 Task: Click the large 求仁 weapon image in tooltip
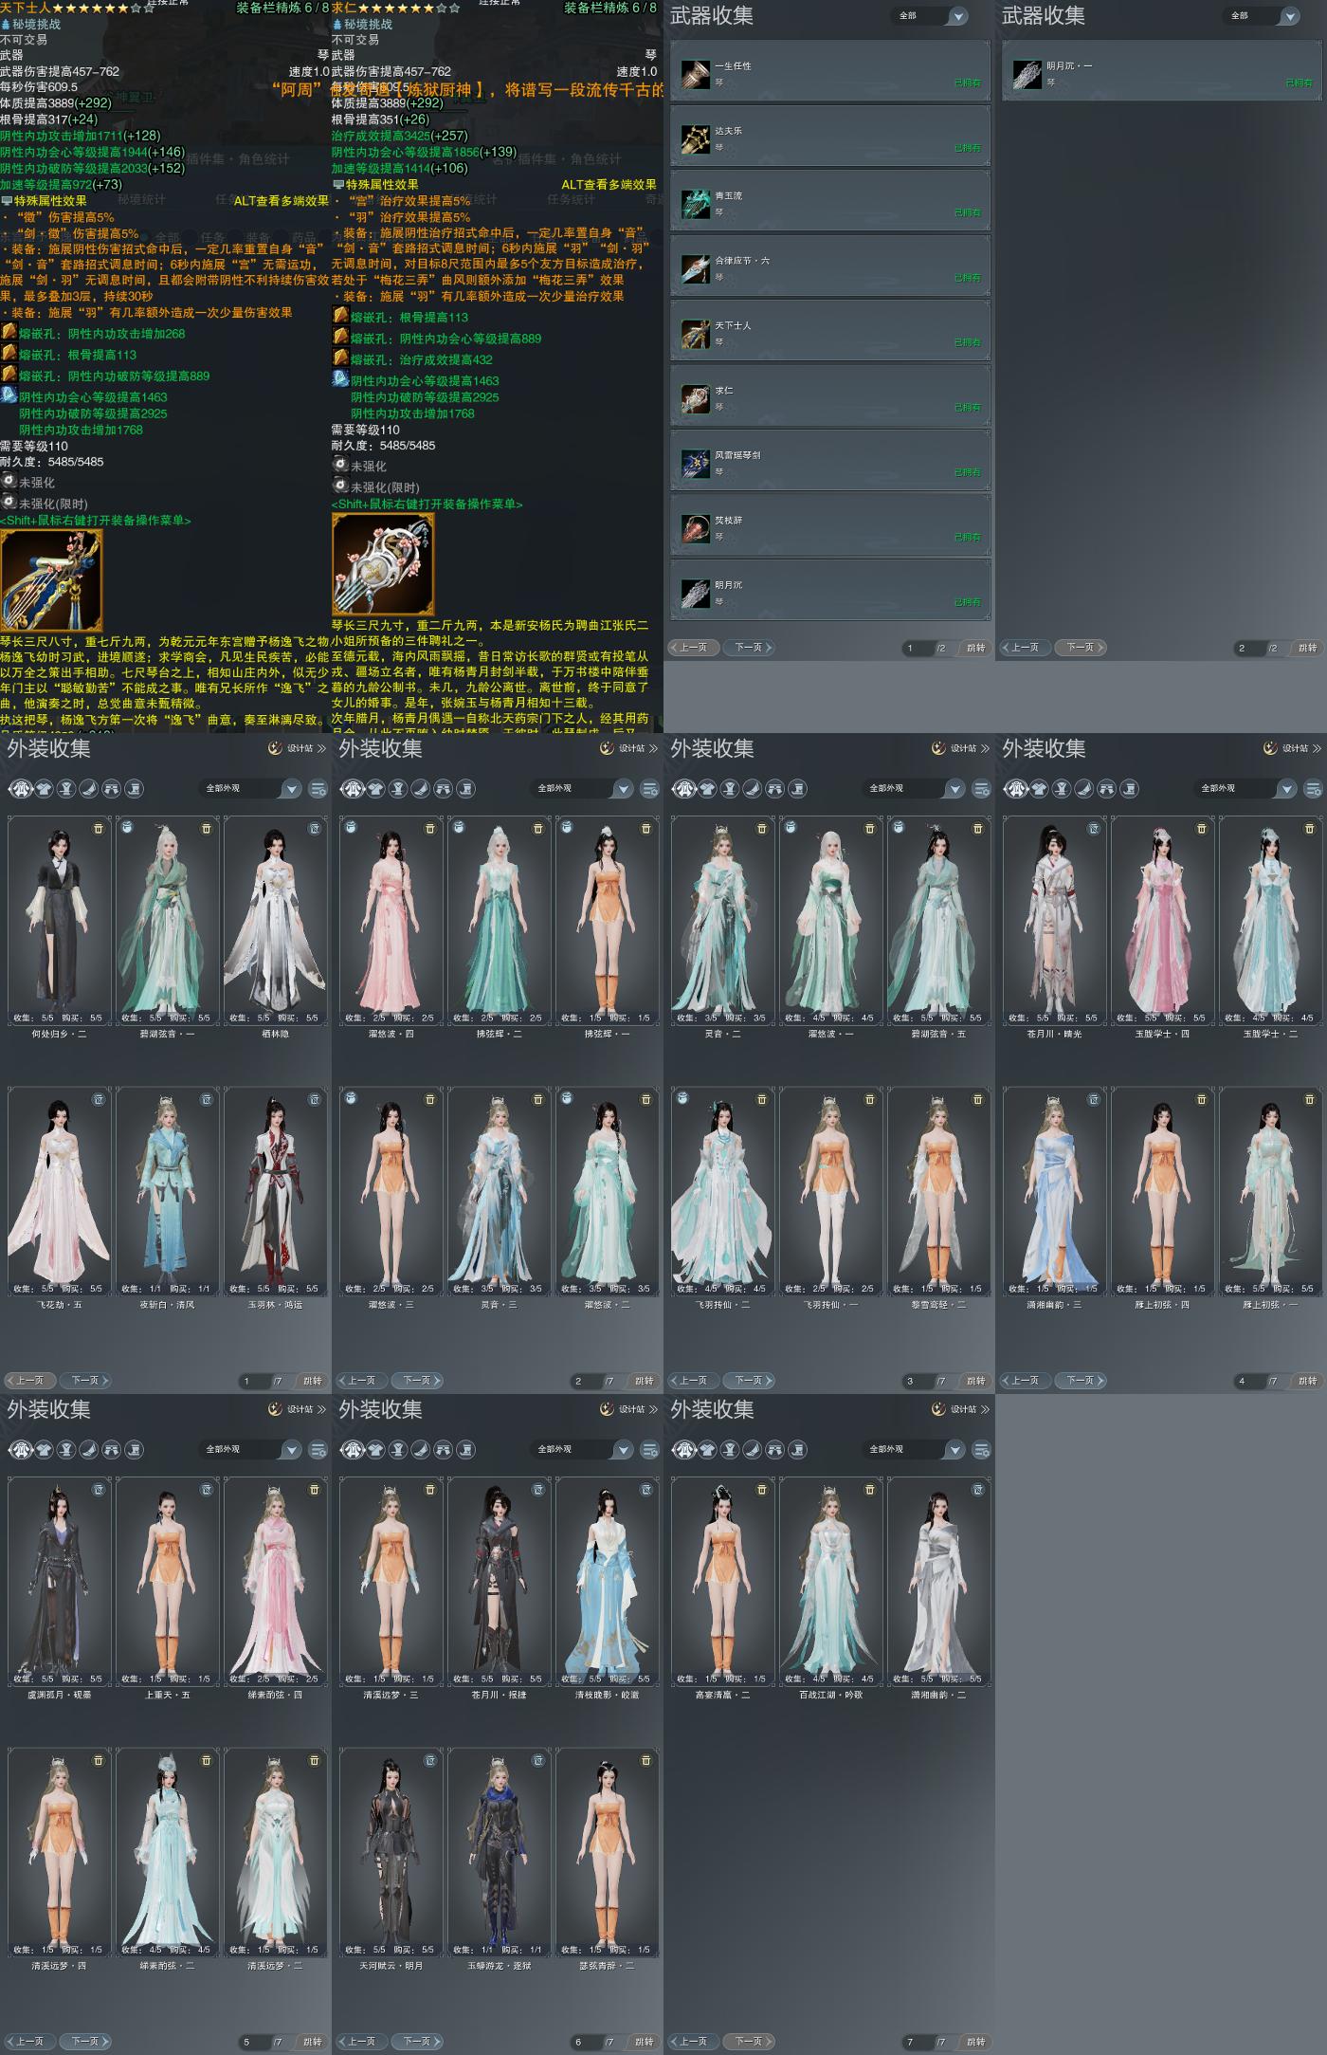pyautogui.click(x=383, y=564)
